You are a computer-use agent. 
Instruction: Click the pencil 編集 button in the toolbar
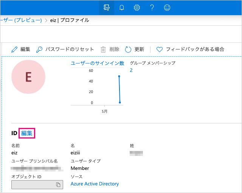[x=21, y=49]
